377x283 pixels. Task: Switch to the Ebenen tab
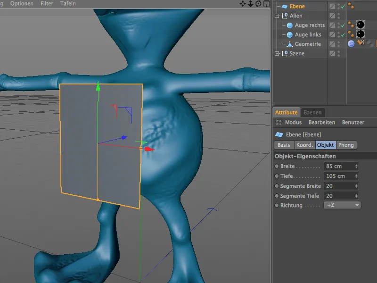pyautogui.click(x=312, y=112)
